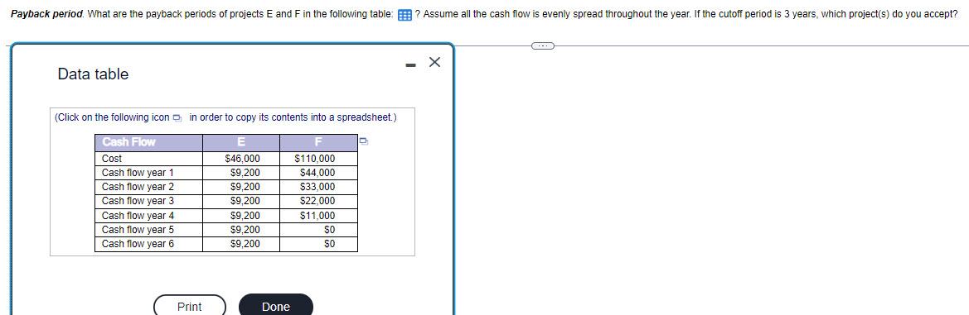Click the Cash flow year 6 row label

138,244
